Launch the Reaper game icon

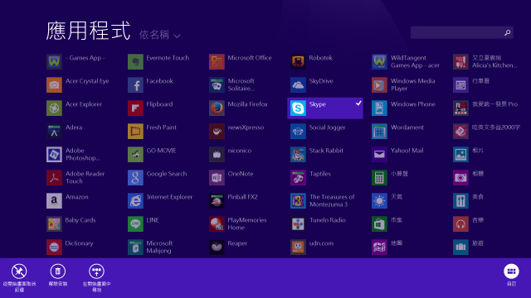[217, 247]
